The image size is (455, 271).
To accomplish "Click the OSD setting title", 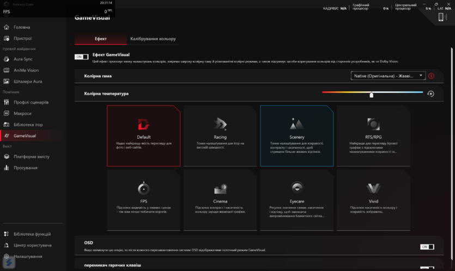I will [88, 243].
